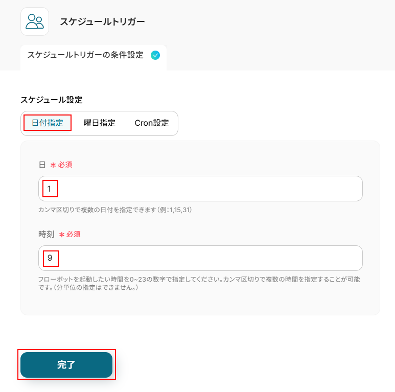
Task: Click the スケジュールトリガー title text
Action: pyautogui.click(x=102, y=21)
